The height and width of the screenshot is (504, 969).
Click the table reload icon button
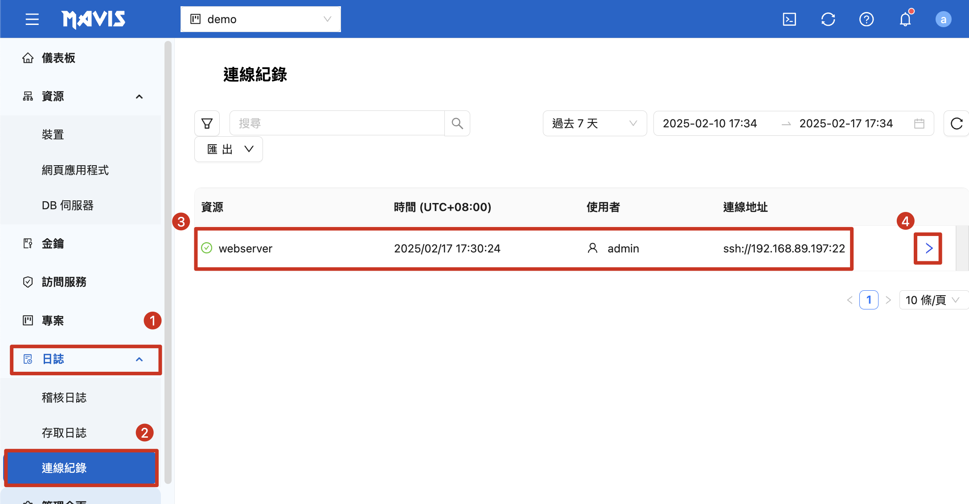(x=956, y=123)
